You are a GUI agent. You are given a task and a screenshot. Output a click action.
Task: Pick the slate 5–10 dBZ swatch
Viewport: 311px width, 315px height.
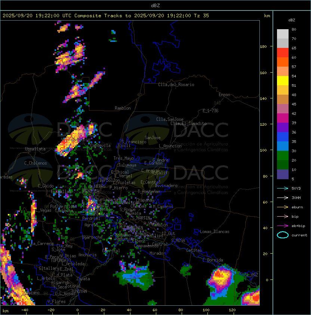point(283,174)
